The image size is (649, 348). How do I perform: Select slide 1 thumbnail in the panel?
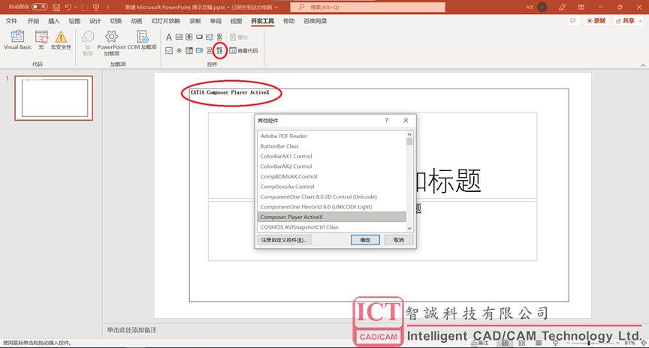click(x=54, y=98)
